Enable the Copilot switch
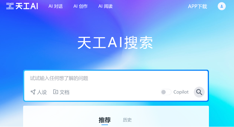 point(166,92)
